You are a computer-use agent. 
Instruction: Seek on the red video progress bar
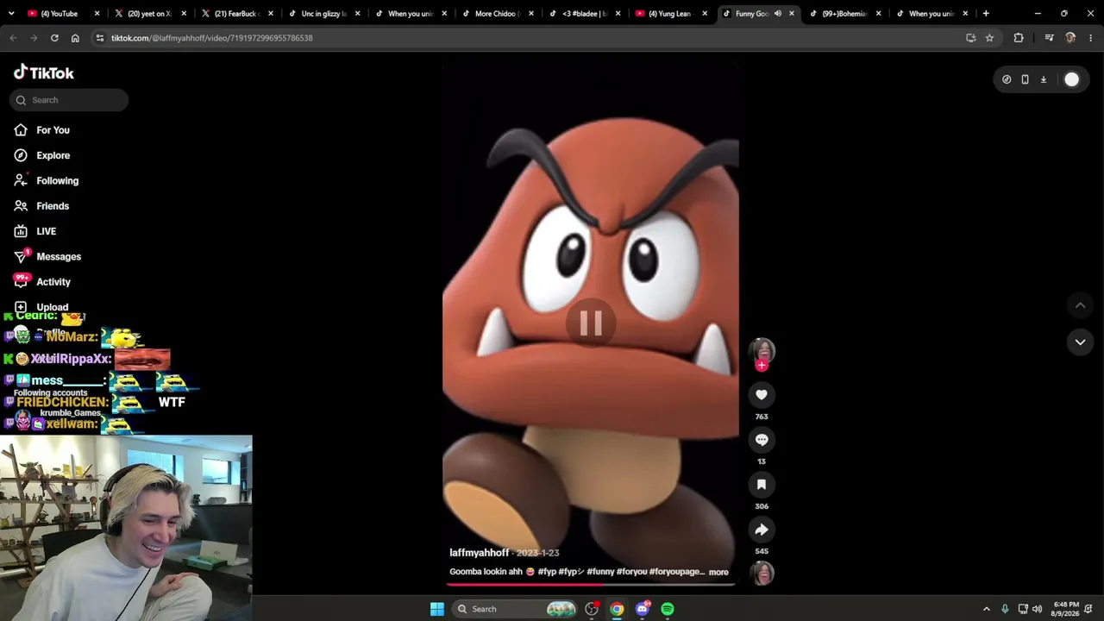point(591,585)
